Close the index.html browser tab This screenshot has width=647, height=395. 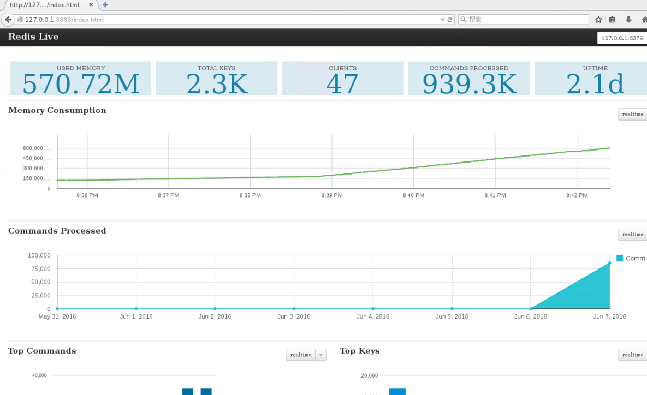pyautogui.click(x=91, y=5)
